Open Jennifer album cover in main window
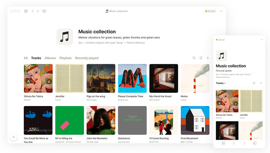This screenshot has height=153, width=270. 70,78
